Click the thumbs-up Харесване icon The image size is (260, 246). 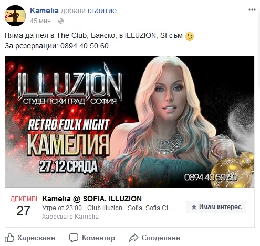9,238
